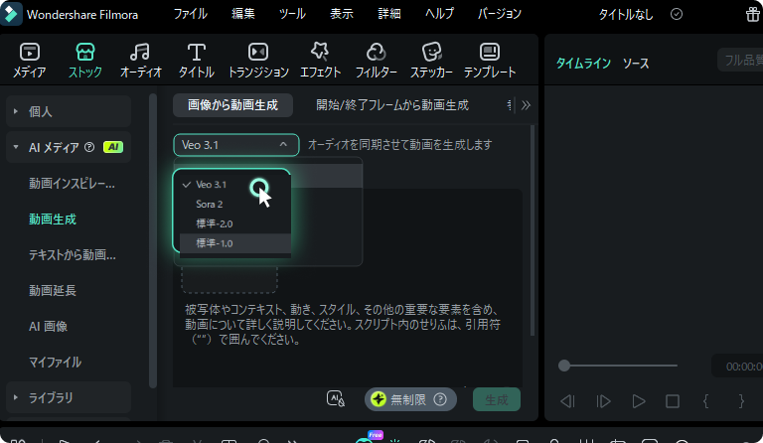Open the 編集 menu
763x443 pixels.
click(x=243, y=14)
